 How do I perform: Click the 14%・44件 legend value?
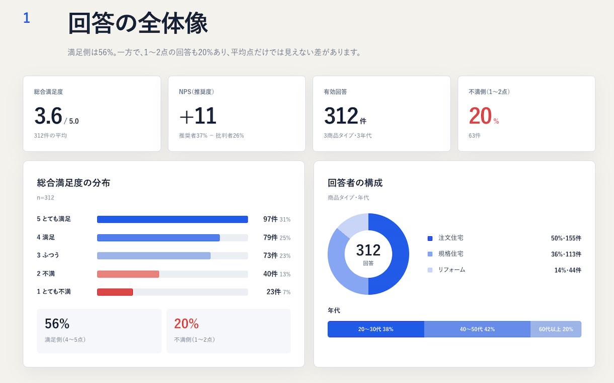point(568,270)
